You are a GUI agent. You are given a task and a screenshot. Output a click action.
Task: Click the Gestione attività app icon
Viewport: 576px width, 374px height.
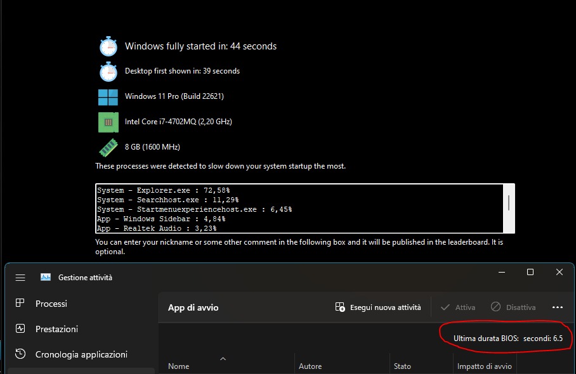click(46, 278)
